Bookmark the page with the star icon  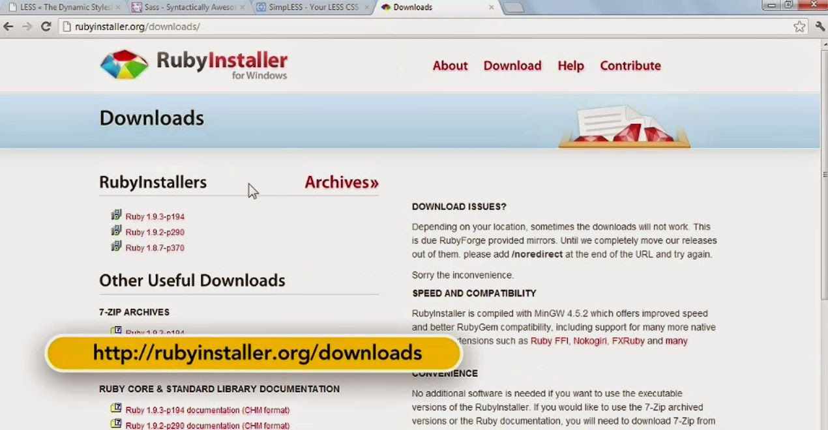click(800, 27)
